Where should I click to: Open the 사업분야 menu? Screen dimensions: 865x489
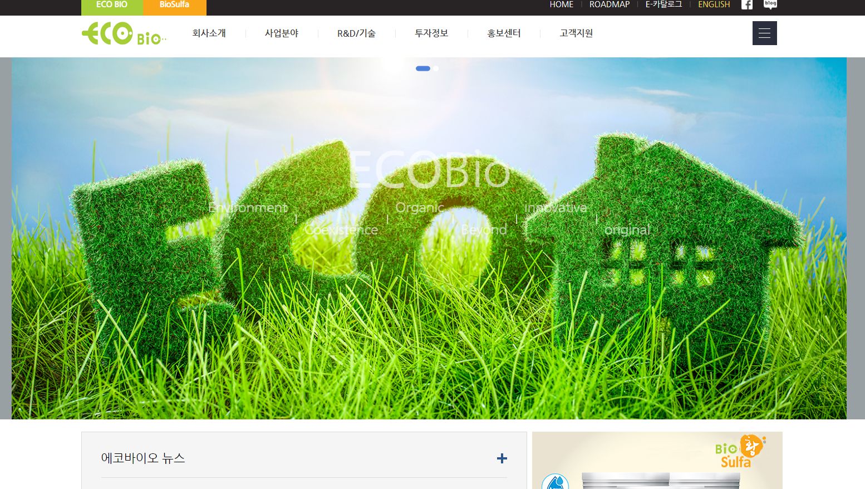tap(282, 33)
